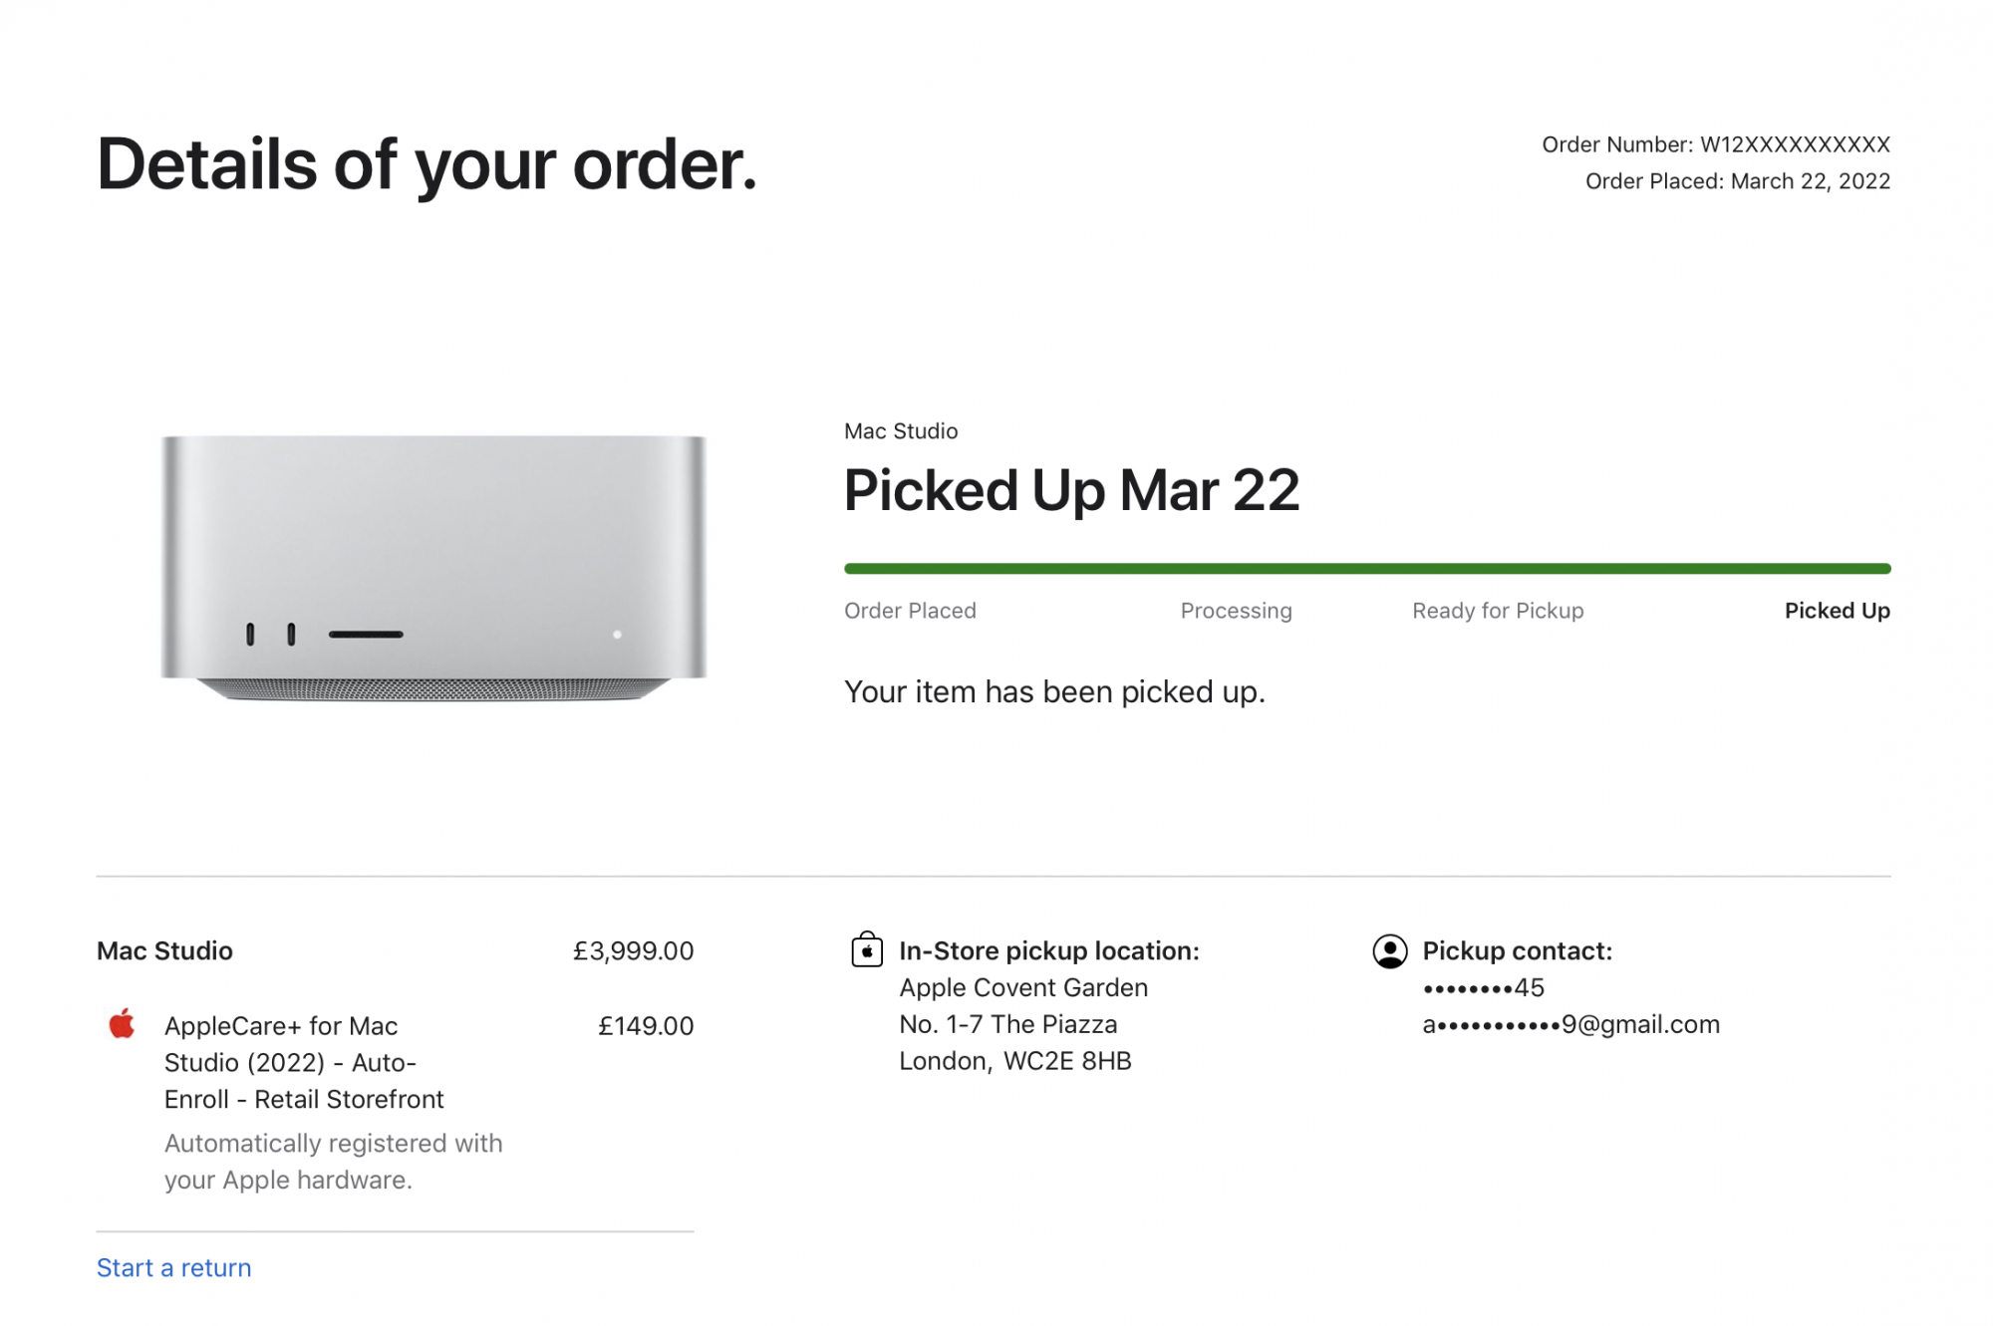Click the masked phone number ending 45
This screenshot has width=1993, height=1326.
1484,987
